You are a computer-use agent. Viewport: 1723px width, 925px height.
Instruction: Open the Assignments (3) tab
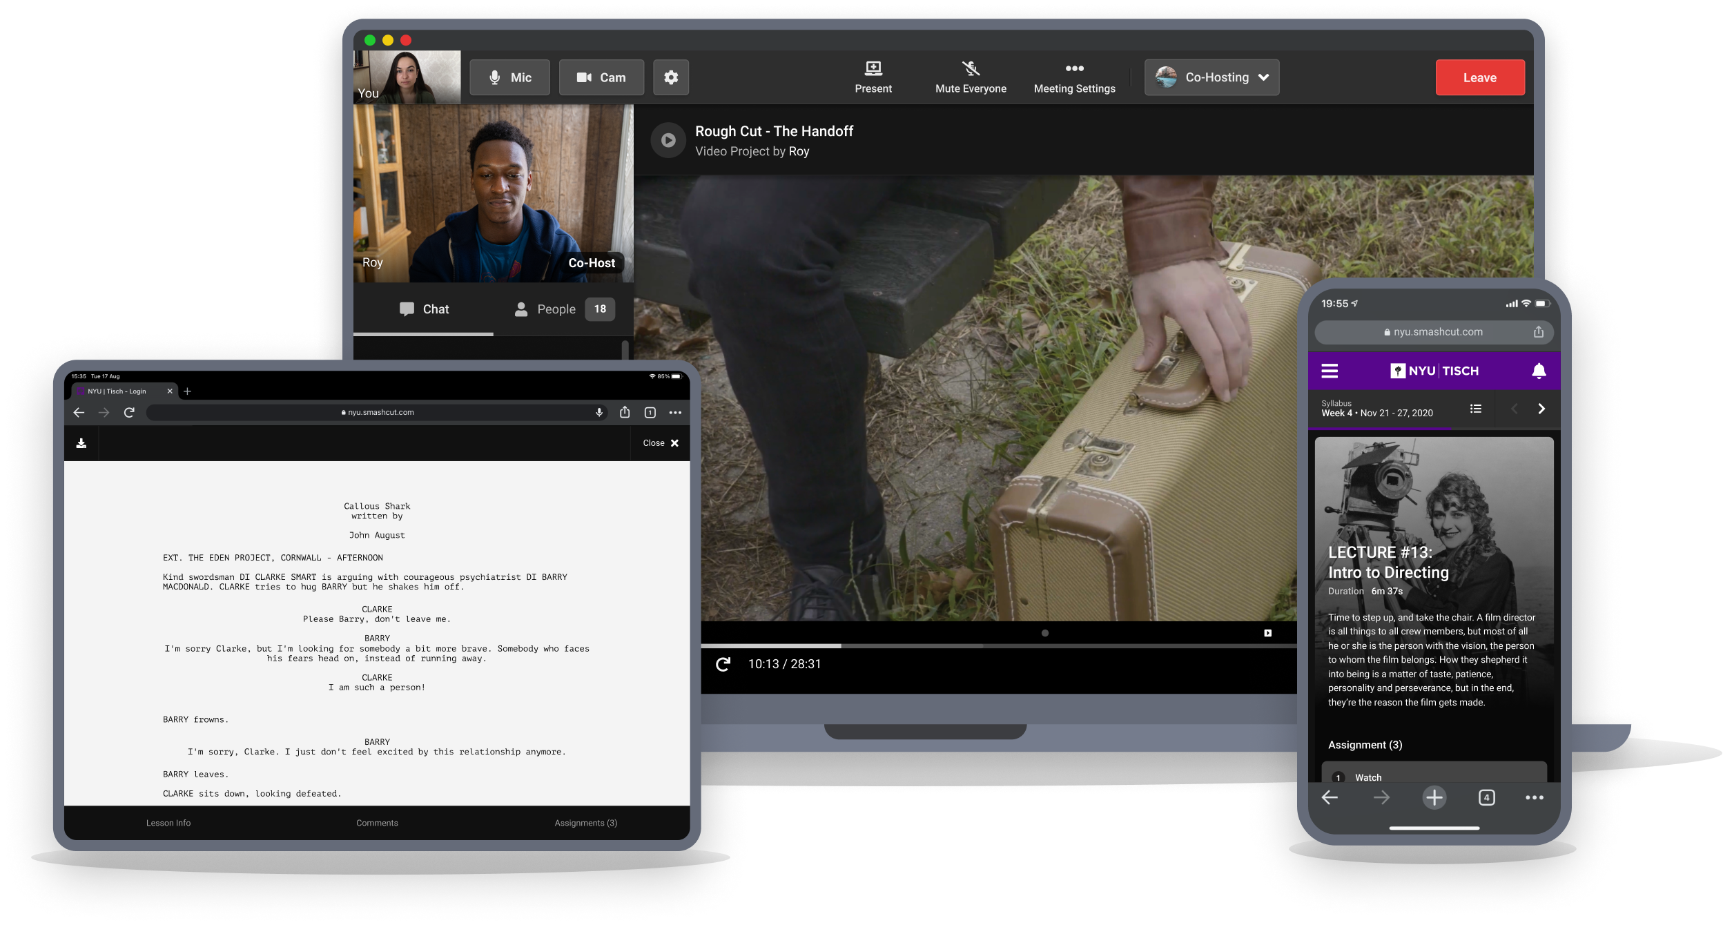[585, 823]
